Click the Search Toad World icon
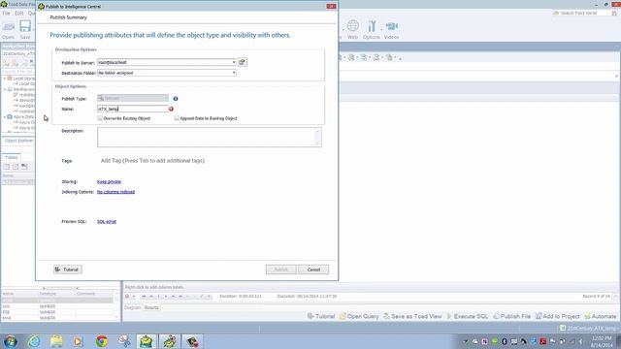 click(x=556, y=13)
